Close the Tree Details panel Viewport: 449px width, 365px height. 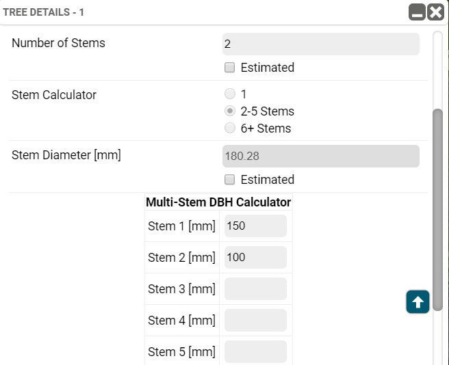coord(435,12)
